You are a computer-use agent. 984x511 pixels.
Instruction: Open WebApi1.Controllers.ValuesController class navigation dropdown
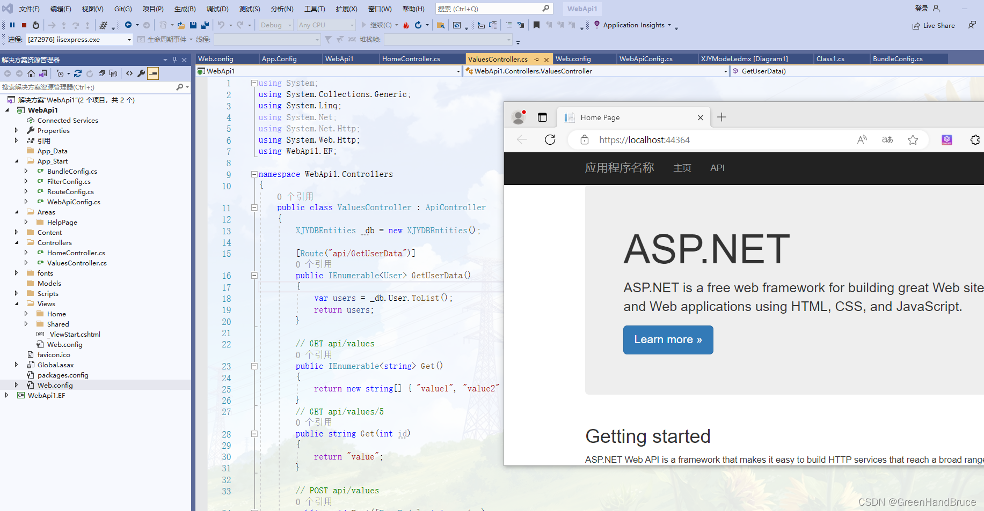596,71
